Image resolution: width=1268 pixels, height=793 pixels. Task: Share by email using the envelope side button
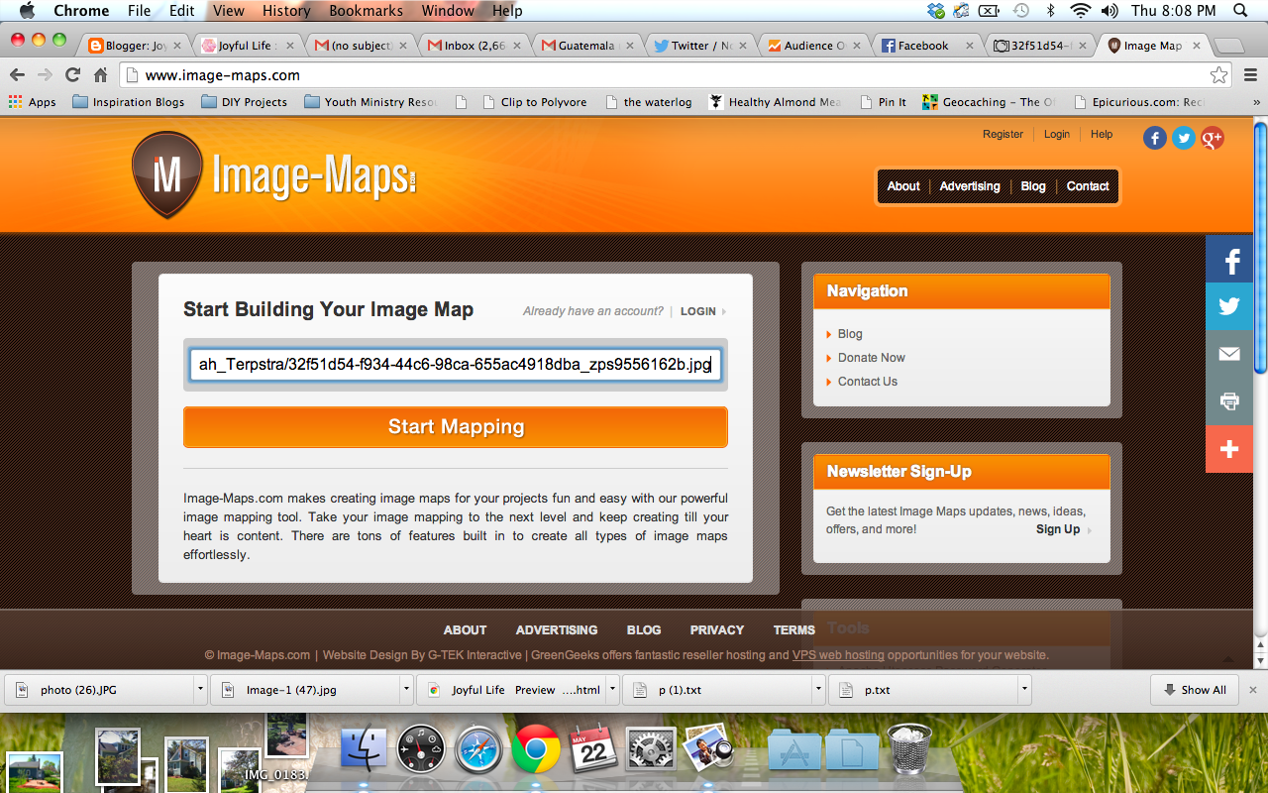[x=1229, y=355]
